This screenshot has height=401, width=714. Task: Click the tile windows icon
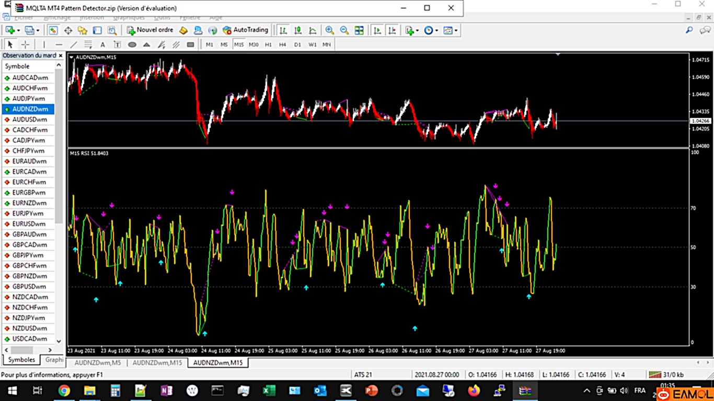tap(359, 30)
